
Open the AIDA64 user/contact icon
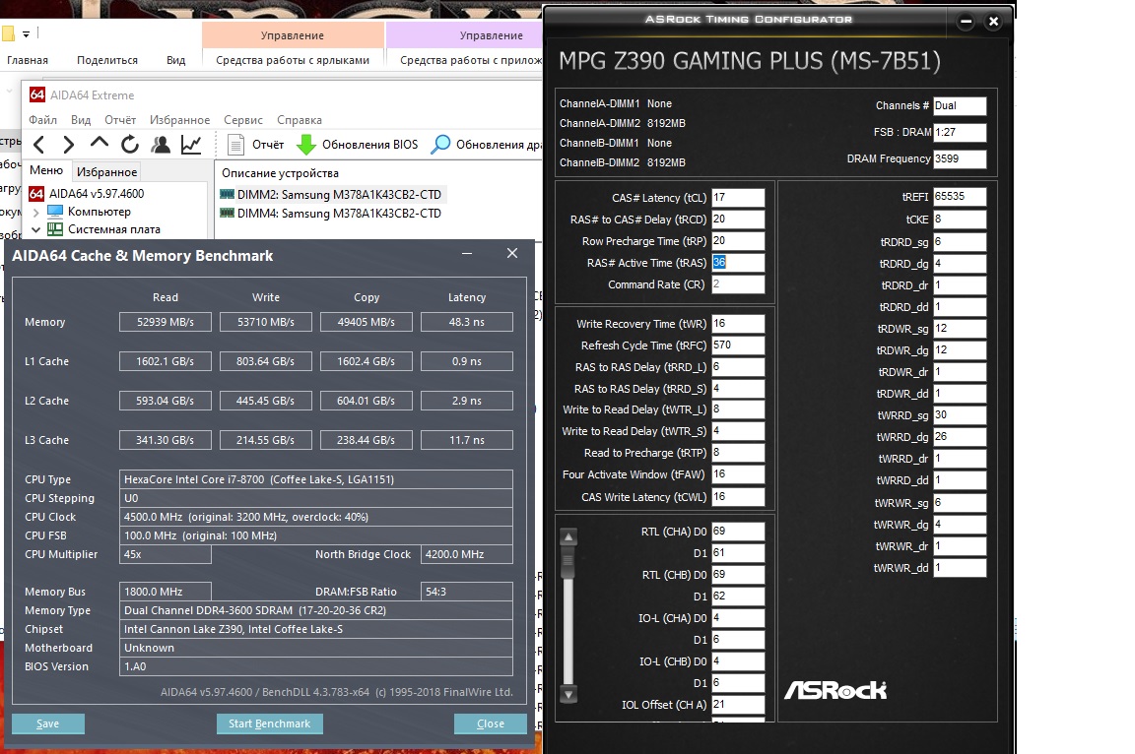point(160,145)
